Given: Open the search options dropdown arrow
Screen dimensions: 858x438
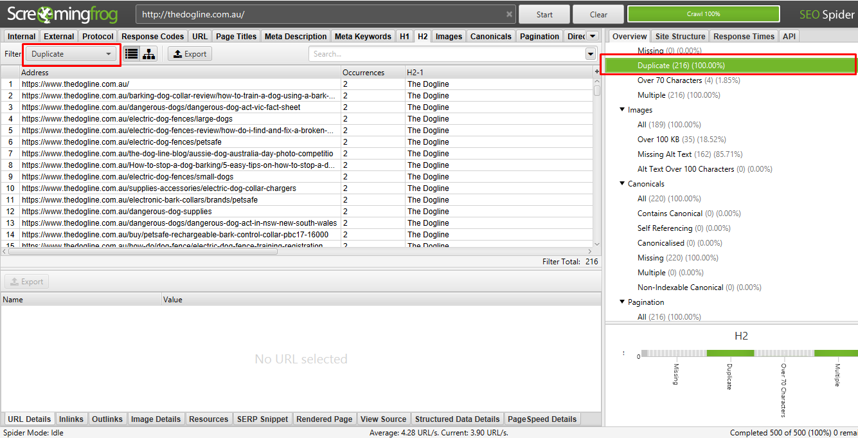Looking at the screenshot, I should click(x=590, y=54).
